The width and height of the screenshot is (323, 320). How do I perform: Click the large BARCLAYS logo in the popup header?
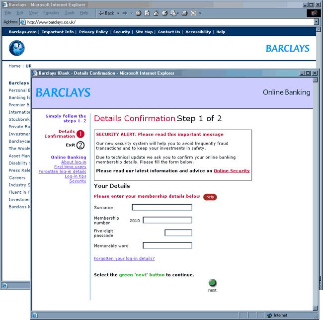point(63,92)
